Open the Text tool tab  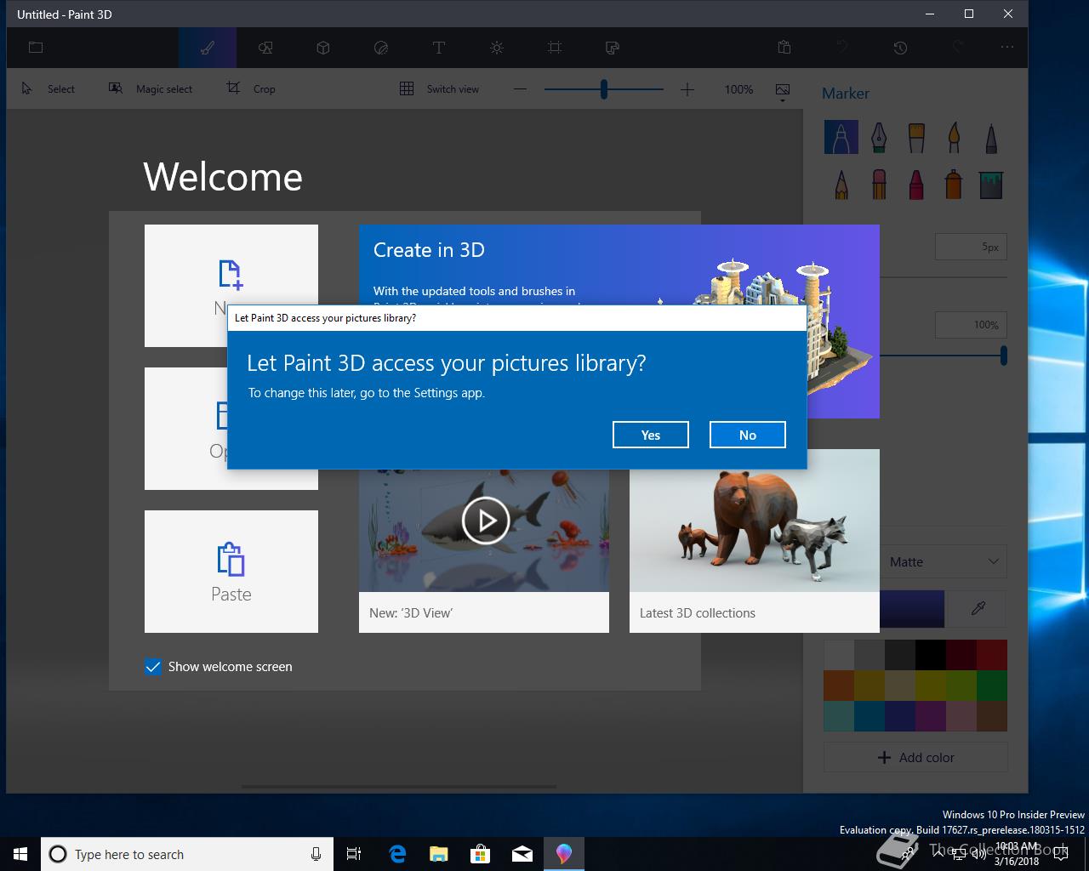tap(439, 48)
